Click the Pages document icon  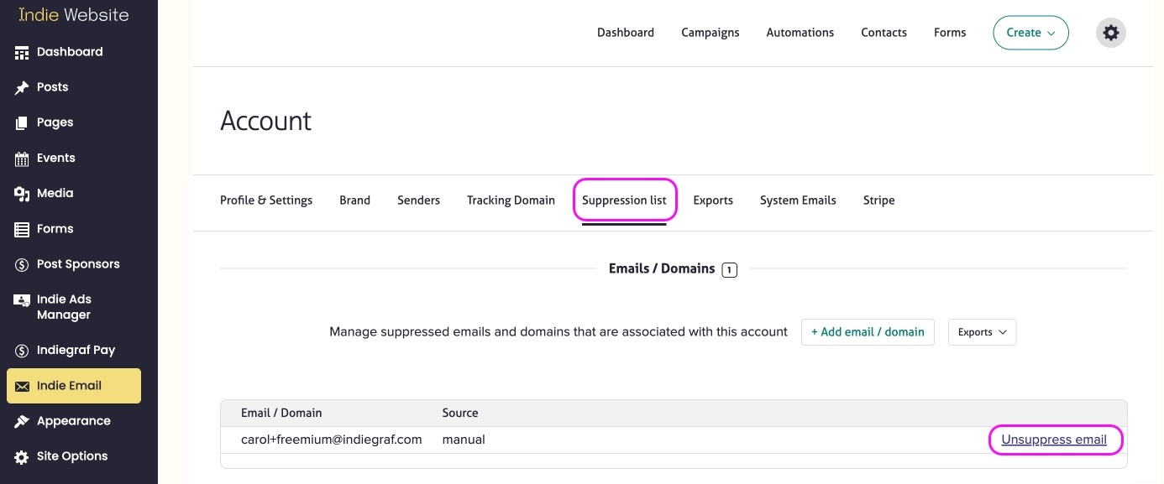(22, 122)
